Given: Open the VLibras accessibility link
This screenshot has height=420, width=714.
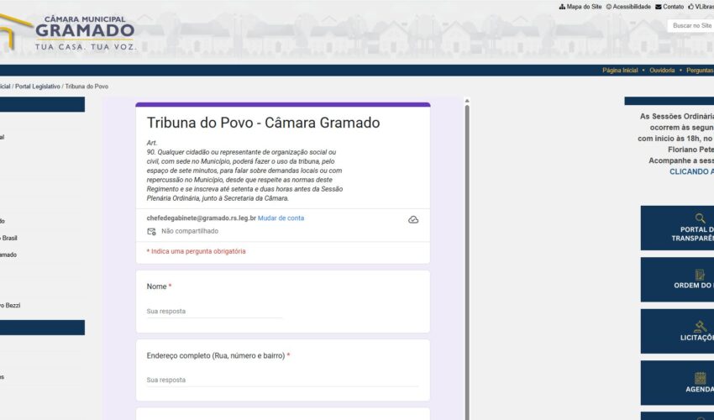Looking at the screenshot, I should [x=701, y=7].
